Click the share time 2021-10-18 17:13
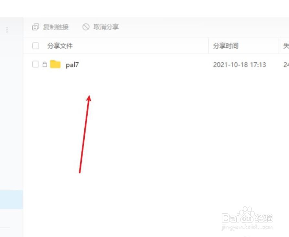The height and width of the screenshot is (237, 289). (240, 65)
